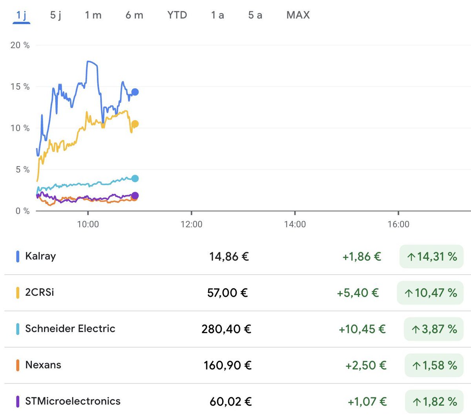Click the Kalray gain +1,86 €
This screenshot has height=419, width=471.
[x=362, y=257]
